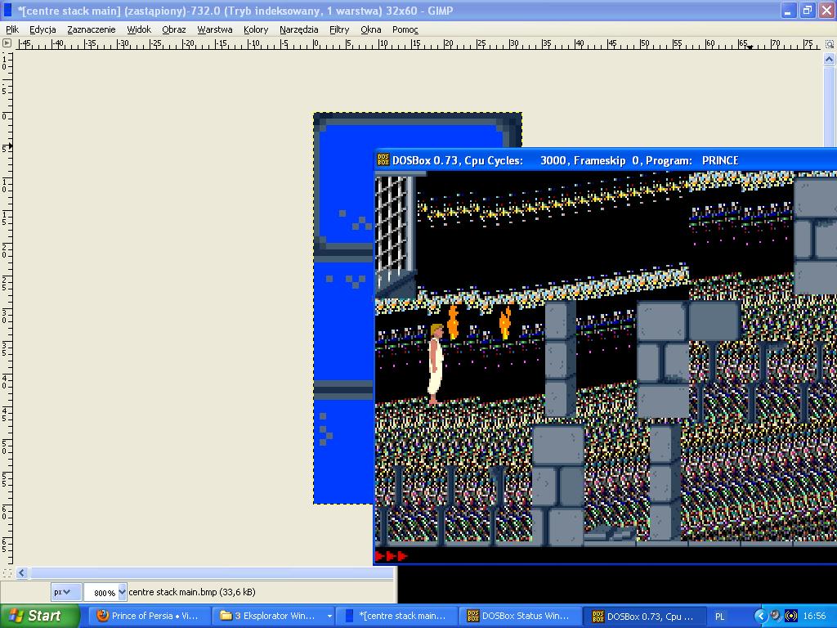Open the Zaznaczenie menu
Viewport: 837px width, 628px height.
[92, 29]
